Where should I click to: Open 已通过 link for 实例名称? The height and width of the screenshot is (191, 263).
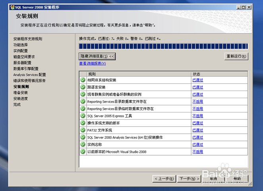198,145
